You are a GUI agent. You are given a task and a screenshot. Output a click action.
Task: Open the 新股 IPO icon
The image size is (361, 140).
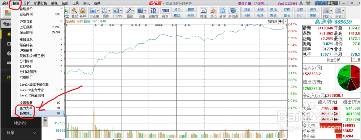tap(223, 12)
